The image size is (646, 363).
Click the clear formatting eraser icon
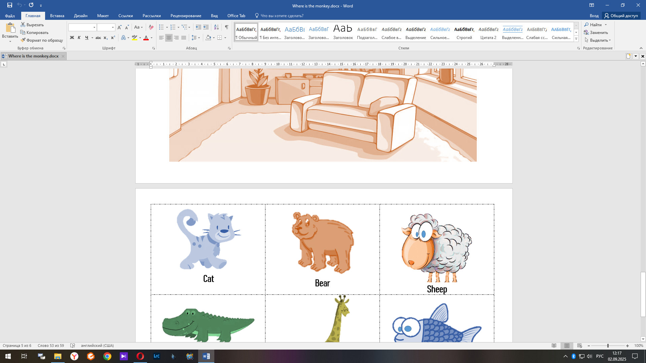tap(151, 27)
